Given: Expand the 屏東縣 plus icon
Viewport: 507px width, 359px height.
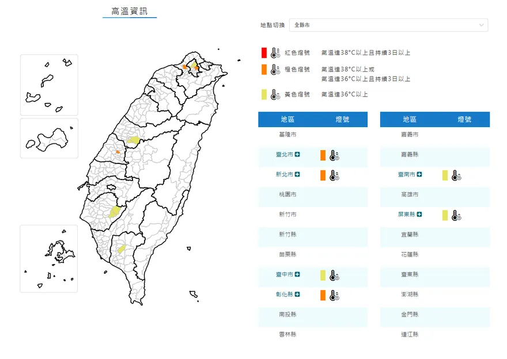Looking at the screenshot, I should coord(420,215).
